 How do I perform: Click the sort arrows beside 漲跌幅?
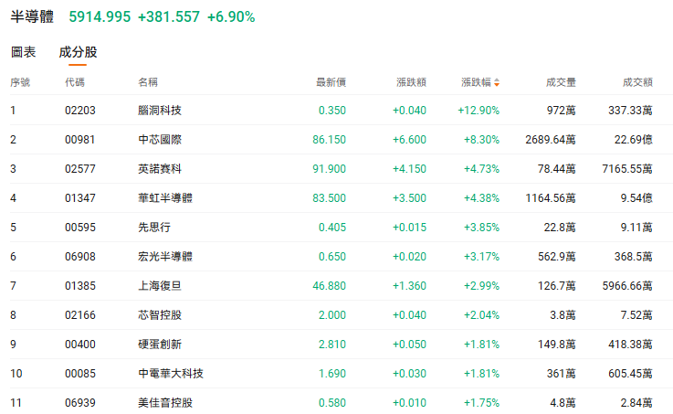pos(498,82)
